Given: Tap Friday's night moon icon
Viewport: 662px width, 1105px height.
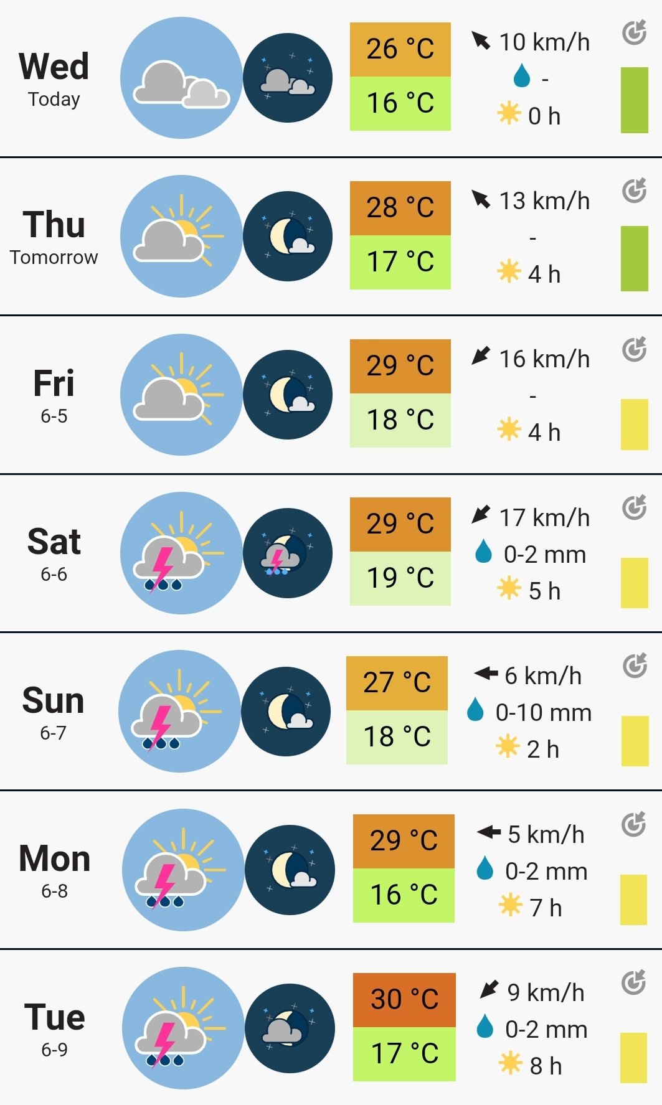Looking at the screenshot, I should click(x=288, y=395).
